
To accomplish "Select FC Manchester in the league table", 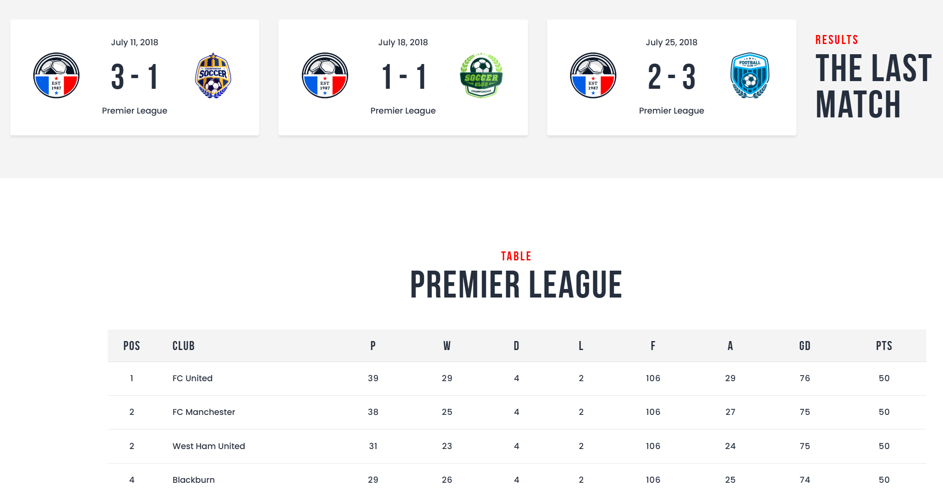I will (x=204, y=412).
